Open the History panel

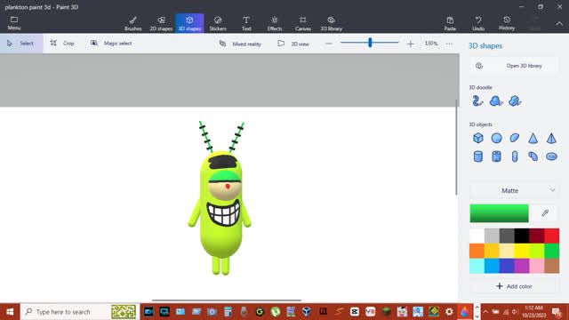coord(507,23)
